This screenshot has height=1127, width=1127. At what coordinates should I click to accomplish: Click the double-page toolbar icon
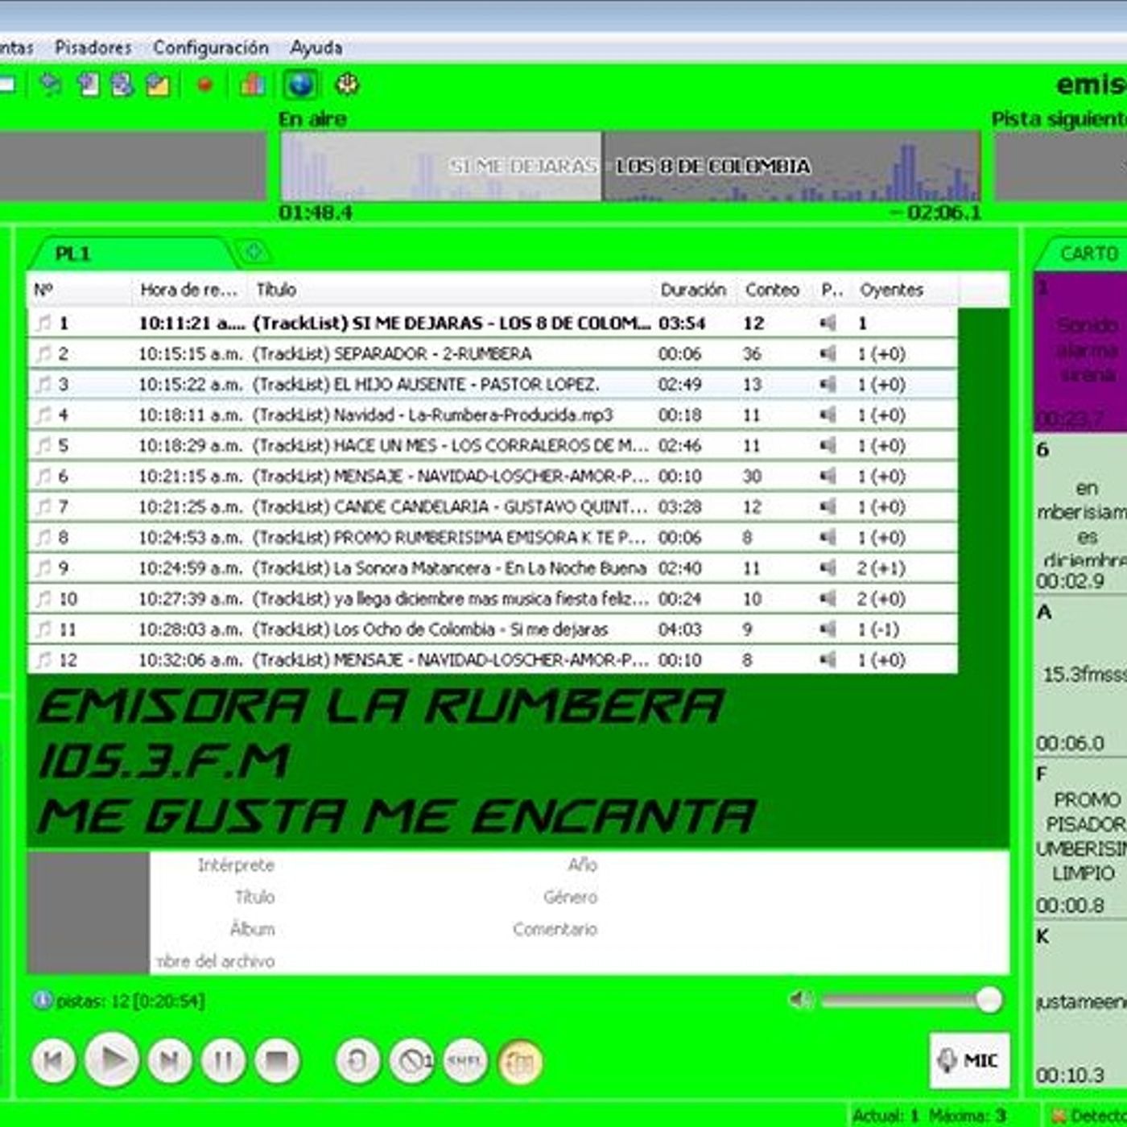pyautogui.click(x=122, y=85)
